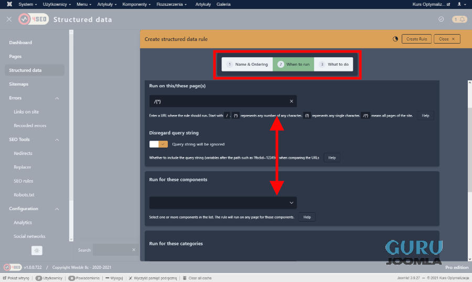Screen dimensions: 472x282
Task: Open the Komponenty dropdown menu
Action: coord(136,4)
